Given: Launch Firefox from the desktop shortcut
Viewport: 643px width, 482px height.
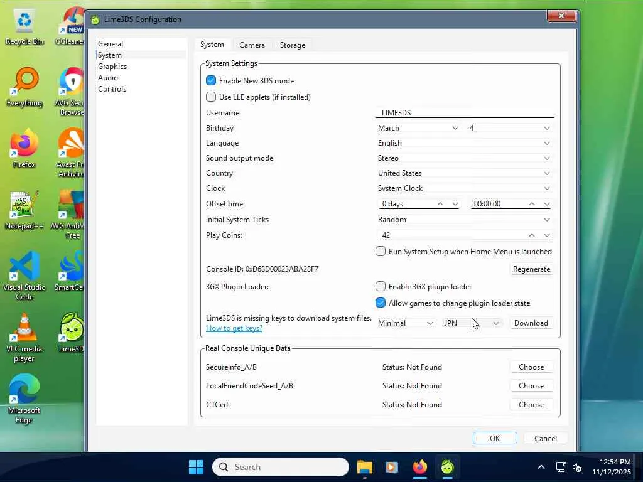Looking at the screenshot, I should click(x=24, y=148).
